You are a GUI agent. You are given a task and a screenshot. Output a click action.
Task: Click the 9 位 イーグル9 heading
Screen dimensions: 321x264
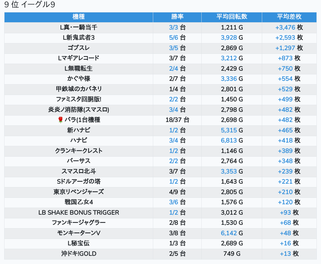tap(30, 5)
